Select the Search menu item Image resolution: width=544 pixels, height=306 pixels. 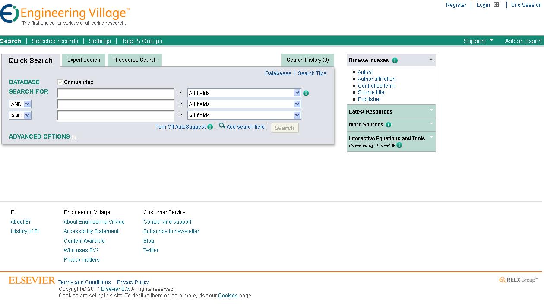[x=10, y=41]
